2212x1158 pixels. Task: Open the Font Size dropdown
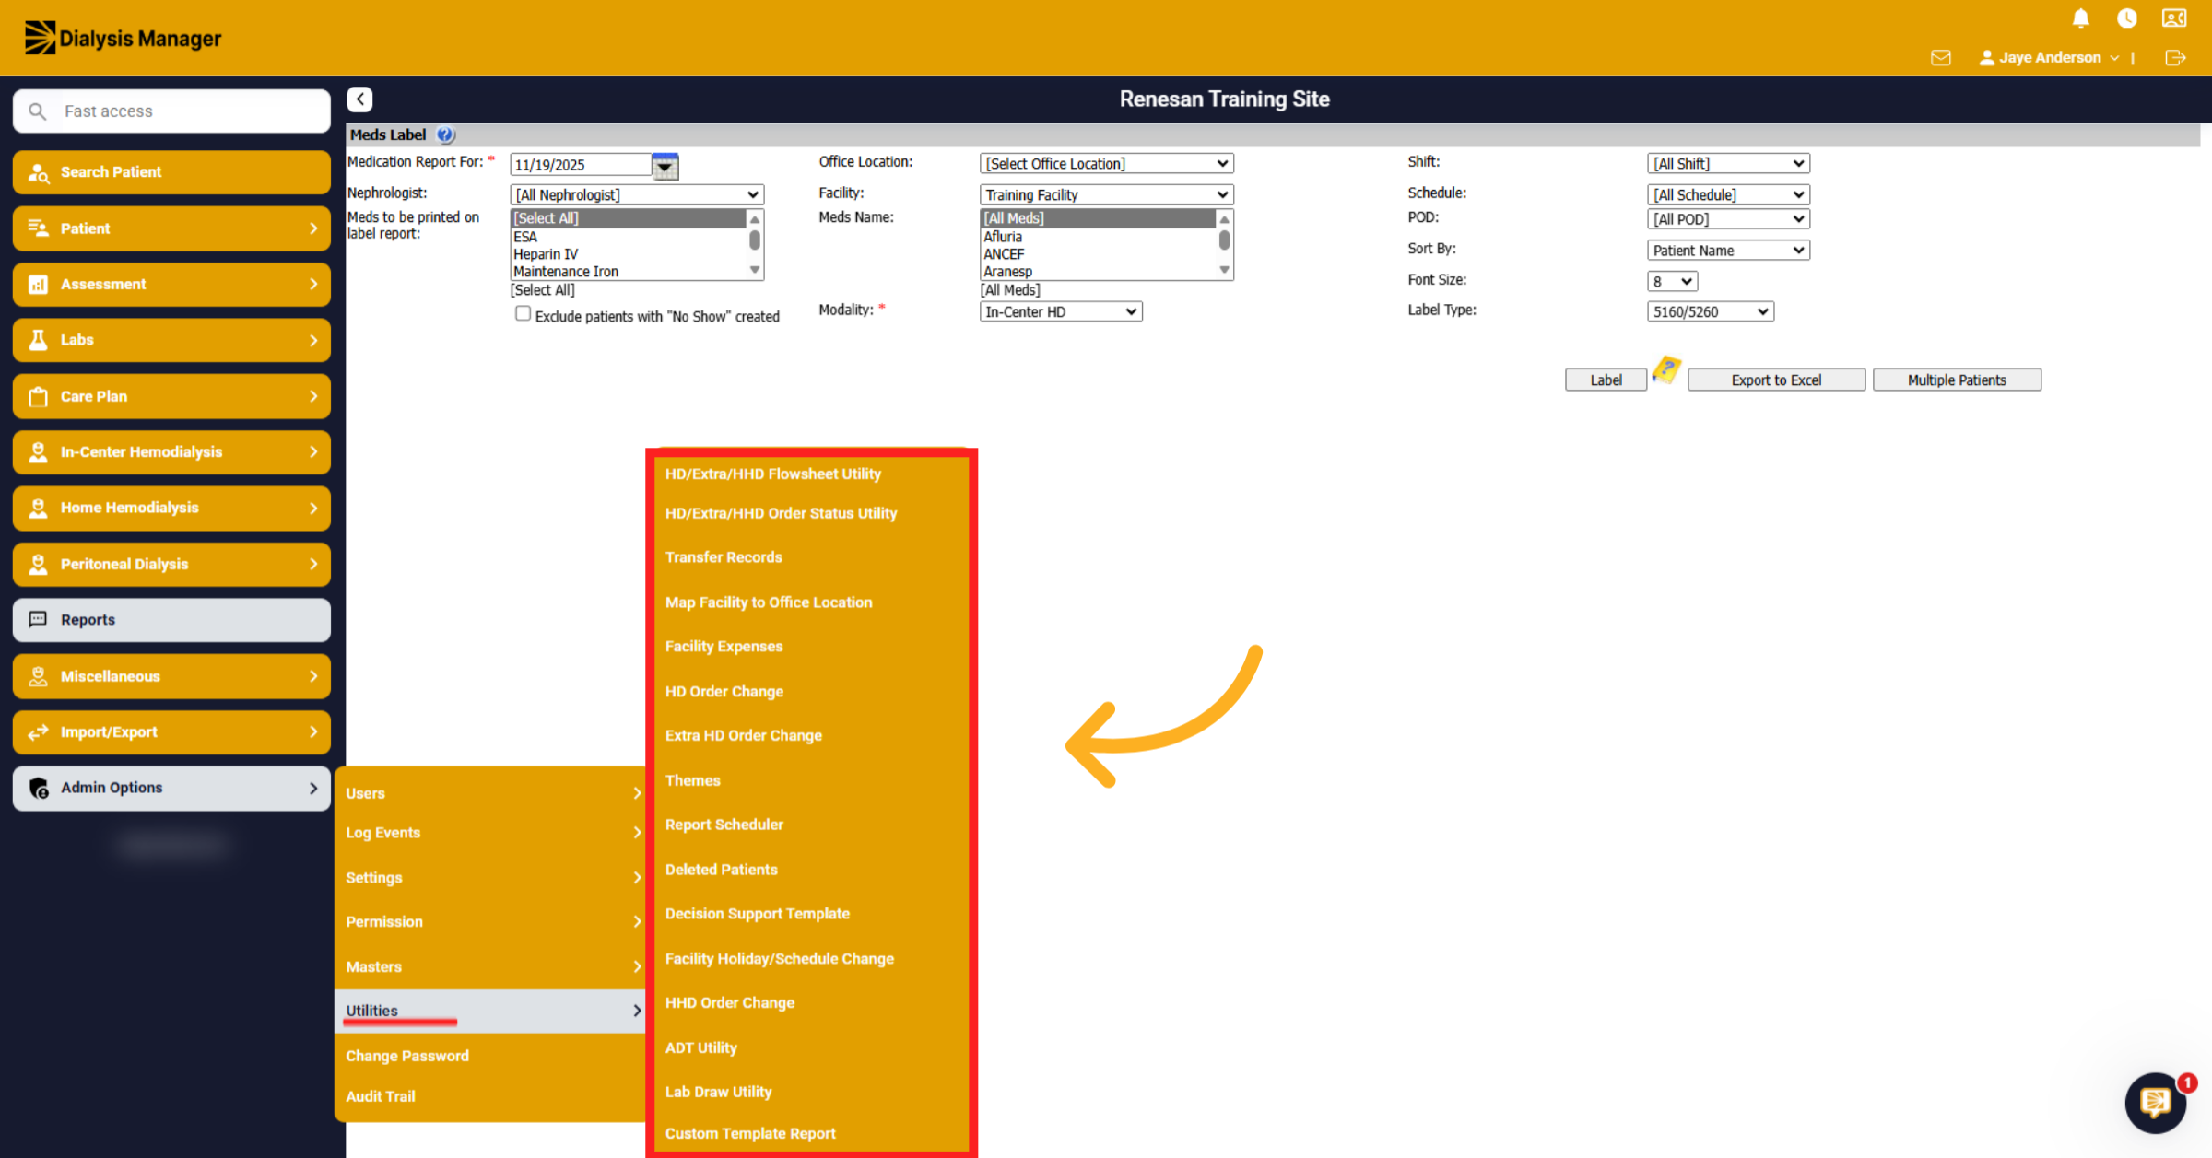pos(1672,281)
